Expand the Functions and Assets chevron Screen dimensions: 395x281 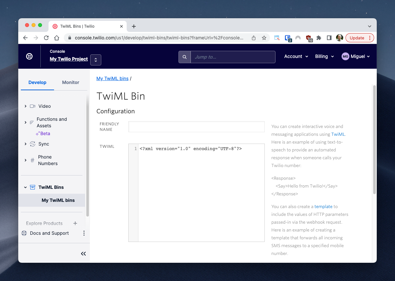[x=25, y=122]
